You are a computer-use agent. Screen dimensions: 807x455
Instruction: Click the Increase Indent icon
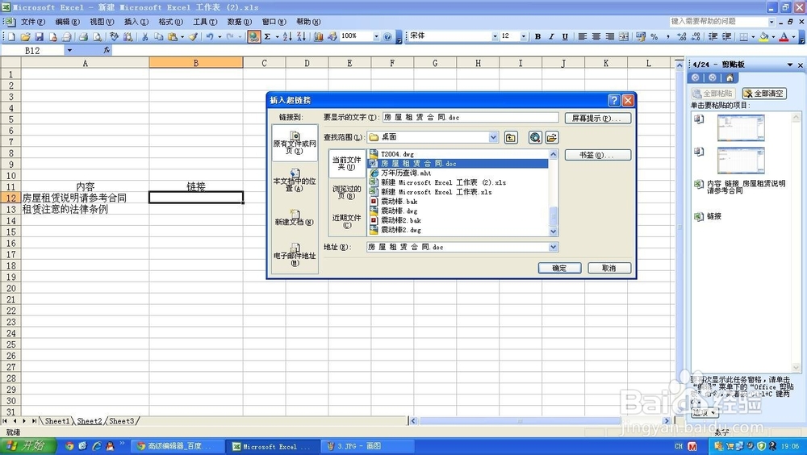pos(727,36)
